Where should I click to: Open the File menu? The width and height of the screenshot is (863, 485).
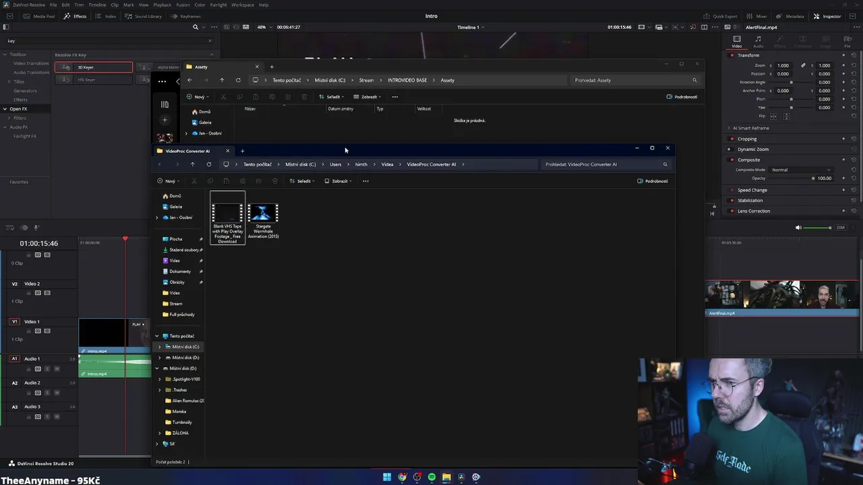(53, 5)
